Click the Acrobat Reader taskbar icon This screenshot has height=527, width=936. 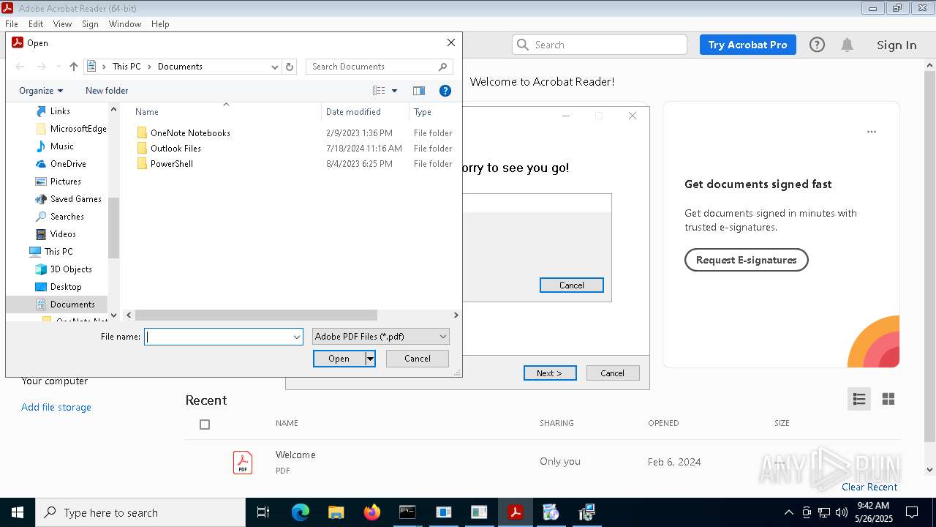(515, 512)
